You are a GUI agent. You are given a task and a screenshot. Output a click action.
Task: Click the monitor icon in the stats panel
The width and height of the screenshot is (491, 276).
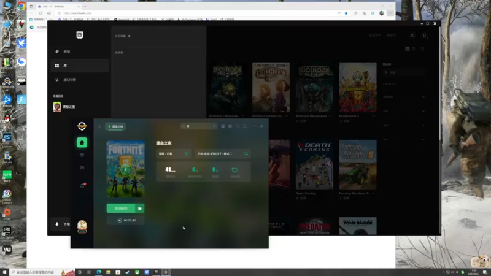(x=234, y=170)
